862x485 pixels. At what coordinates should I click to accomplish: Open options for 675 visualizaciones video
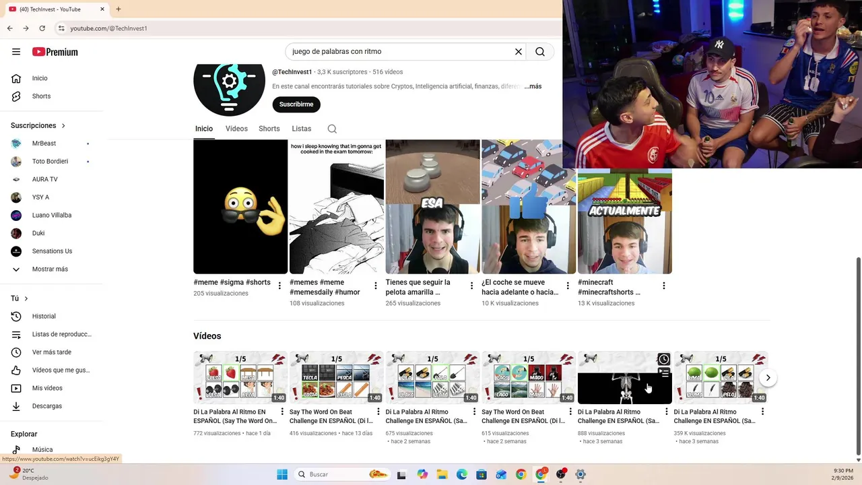click(474, 412)
